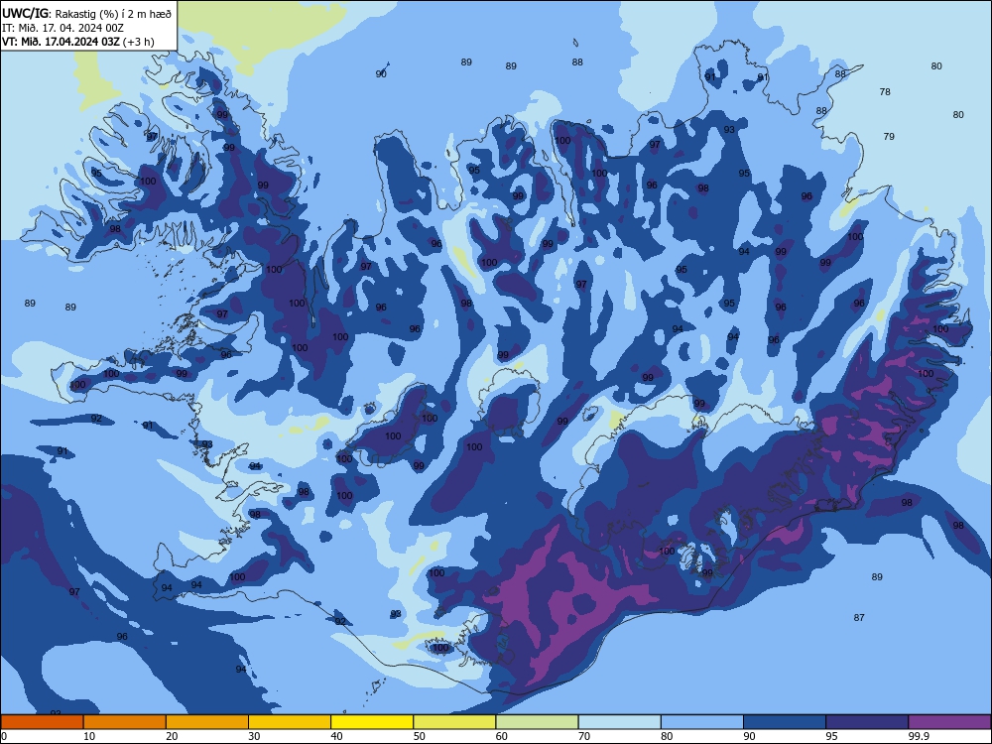Click the "VT: Mið. 17.04.2024 03Z (+3 h)" line
992x744 pixels.
pos(77,42)
